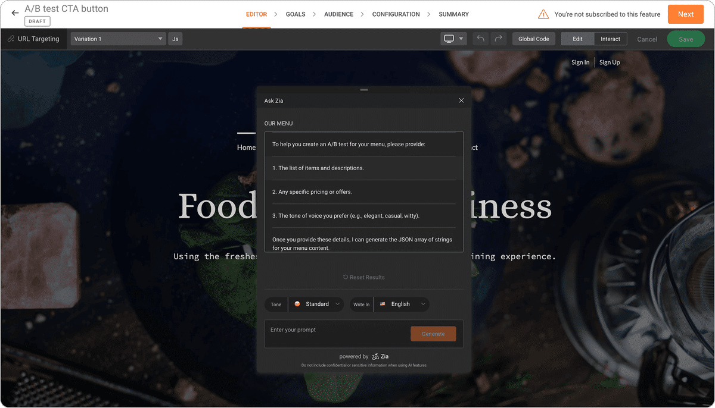Click the 'Once you provide these details' paragraph
Image resolution: width=715 pixels, height=408 pixels.
[362, 244]
